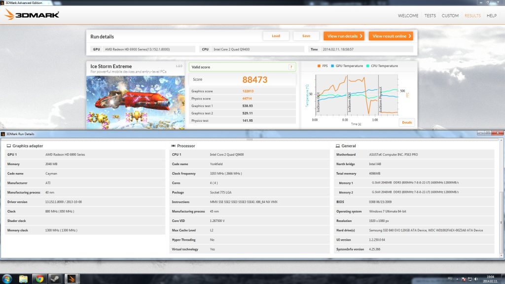The width and height of the screenshot is (505, 284).
Task: Switch to the Tests tab
Action: (430, 15)
